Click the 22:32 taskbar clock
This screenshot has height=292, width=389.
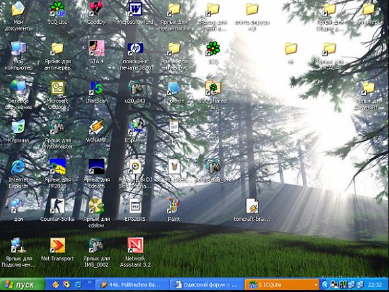[x=374, y=285]
